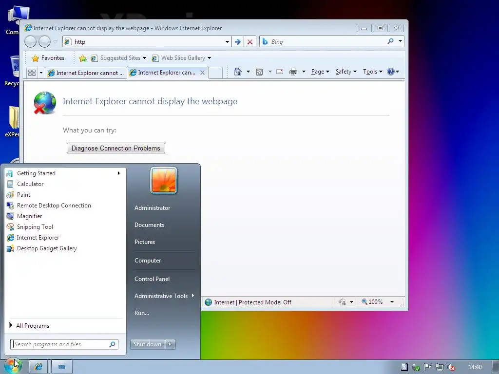This screenshot has height=374, width=499.
Task: Expand the address bar history dropdown
Action: coord(227,42)
